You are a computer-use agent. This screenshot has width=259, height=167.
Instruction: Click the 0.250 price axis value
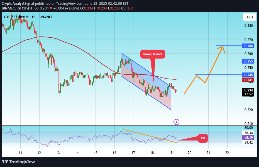point(249,68)
